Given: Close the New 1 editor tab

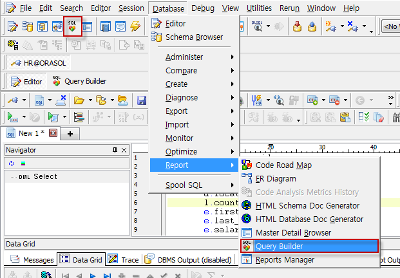Looking at the screenshot, I should 53,133.
